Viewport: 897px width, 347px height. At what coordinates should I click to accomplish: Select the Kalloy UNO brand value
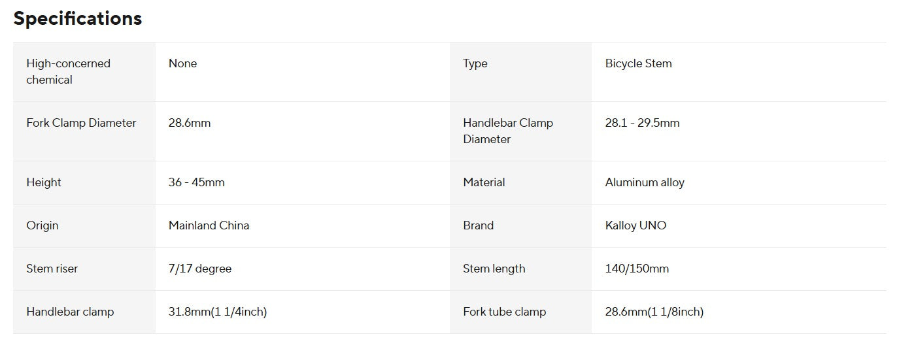point(635,225)
